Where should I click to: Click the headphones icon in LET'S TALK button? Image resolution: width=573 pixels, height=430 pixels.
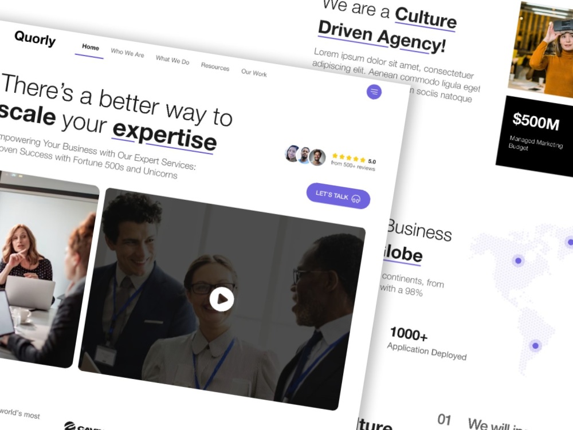[x=356, y=198]
